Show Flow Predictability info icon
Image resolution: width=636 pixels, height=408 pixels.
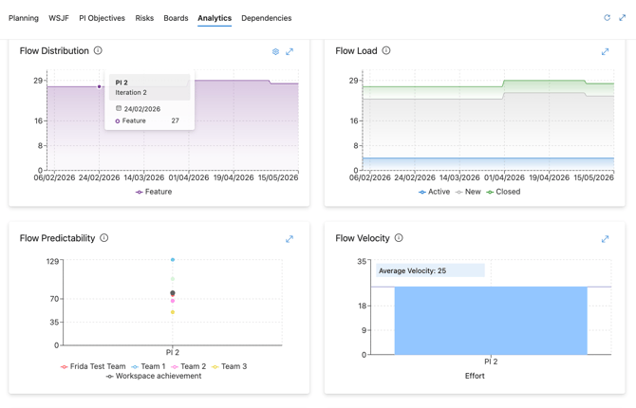coord(103,237)
